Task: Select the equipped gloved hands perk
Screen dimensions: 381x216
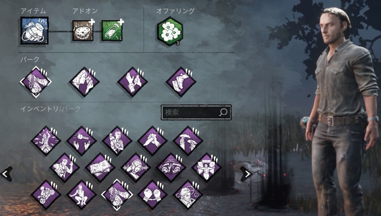Action: coord(132,82)
